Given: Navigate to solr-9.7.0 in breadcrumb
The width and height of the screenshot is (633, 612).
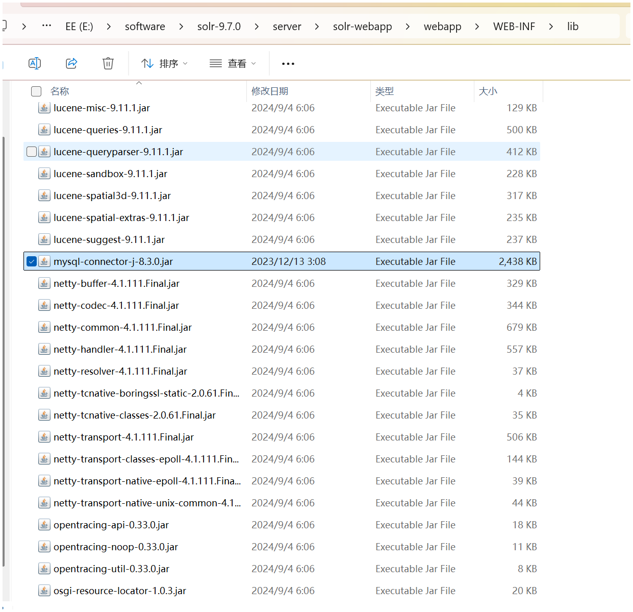Looking at the screenshot, I should point(219,27).
